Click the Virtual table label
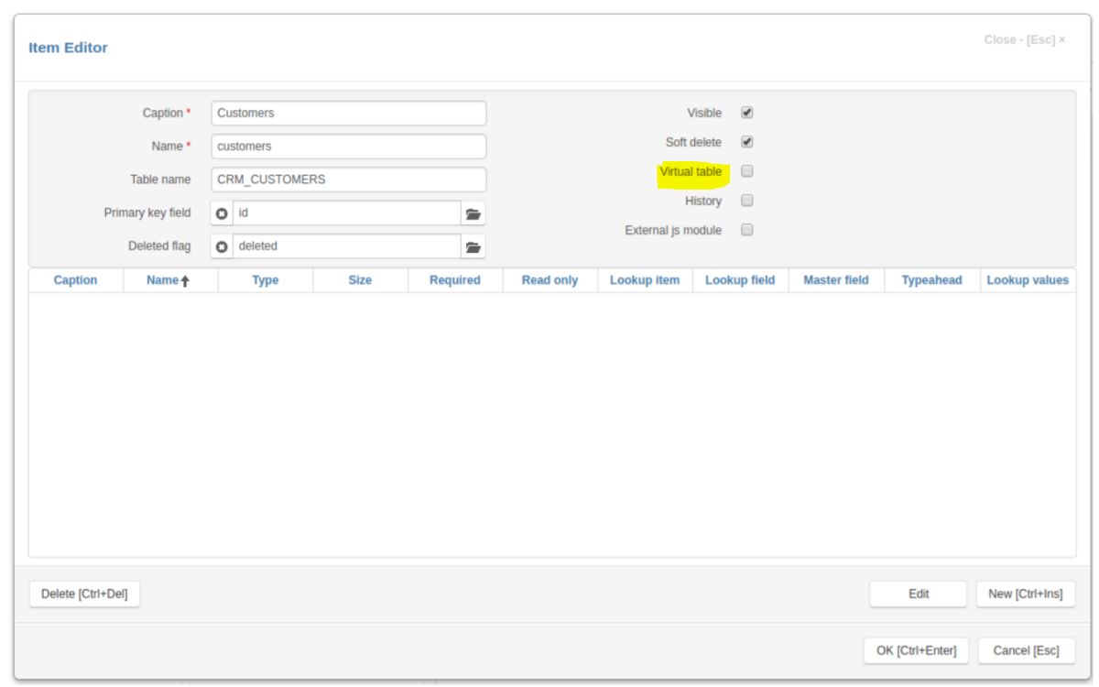This screenshot has width=1099, height=687. pyautogui.click(x=691, y=171)
